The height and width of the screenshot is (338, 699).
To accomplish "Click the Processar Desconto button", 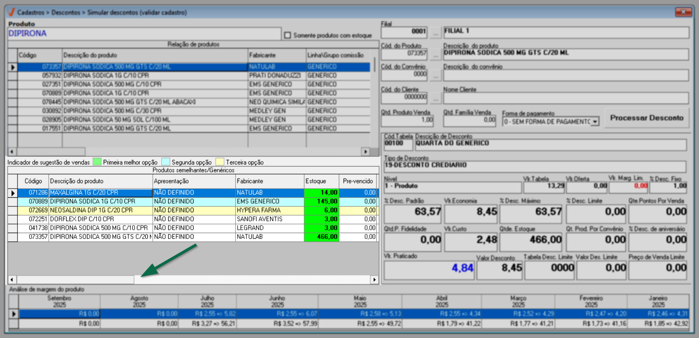I will [647, 118].
